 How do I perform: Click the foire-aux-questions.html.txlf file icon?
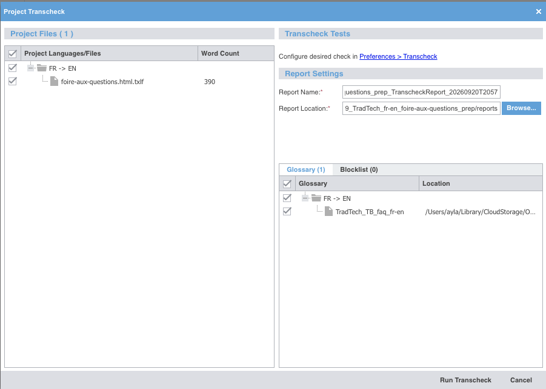point(54,81)
